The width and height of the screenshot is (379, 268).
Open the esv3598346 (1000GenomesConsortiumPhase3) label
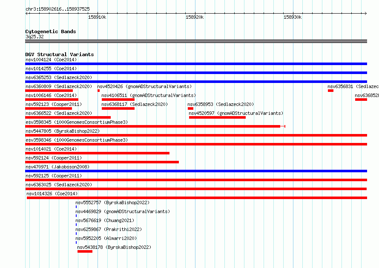(x=77, y=140)
